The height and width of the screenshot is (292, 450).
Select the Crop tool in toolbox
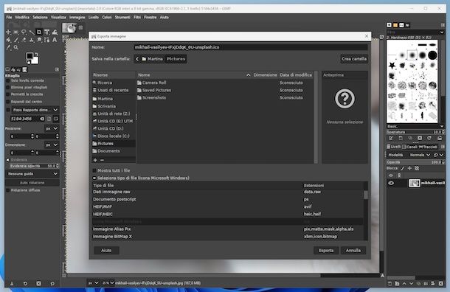39,32
